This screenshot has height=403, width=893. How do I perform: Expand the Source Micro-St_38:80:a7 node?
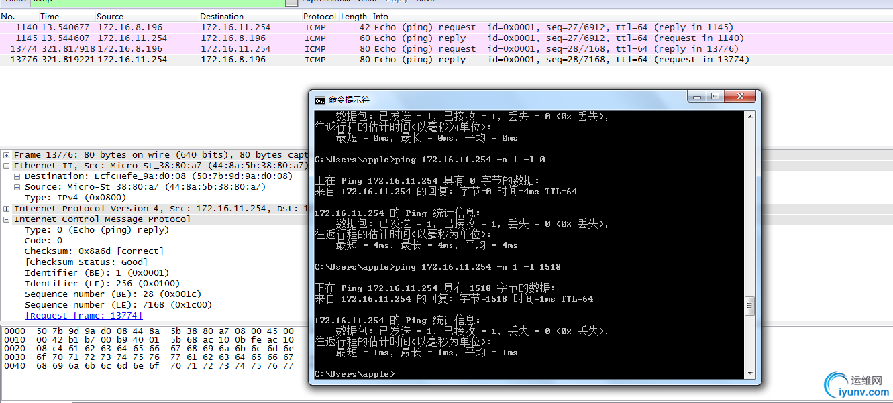[17, 187]
